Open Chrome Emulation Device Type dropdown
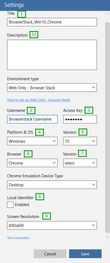The image size is (110, 263). coord(52,185)
